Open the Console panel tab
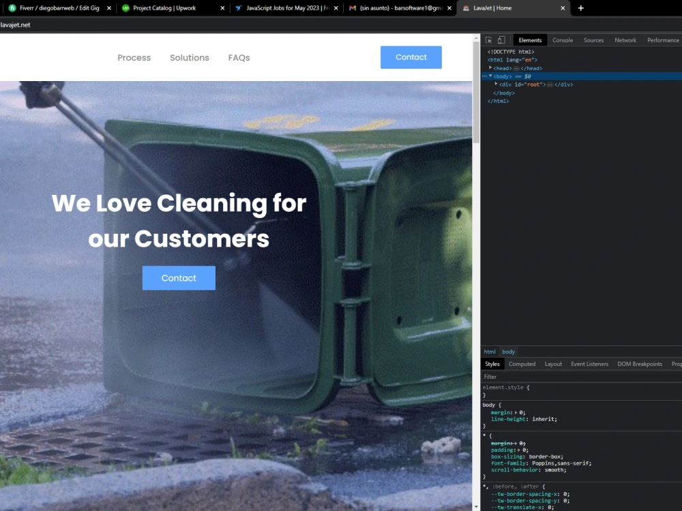The image size is (682, 511). [563, 40]
